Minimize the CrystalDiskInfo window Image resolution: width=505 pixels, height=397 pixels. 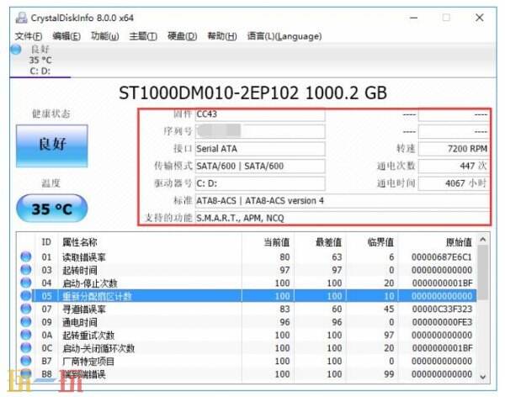pos(413,18)
